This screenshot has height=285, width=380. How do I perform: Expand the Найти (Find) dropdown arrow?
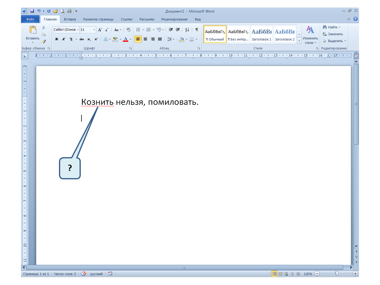(x=340, y=27)
